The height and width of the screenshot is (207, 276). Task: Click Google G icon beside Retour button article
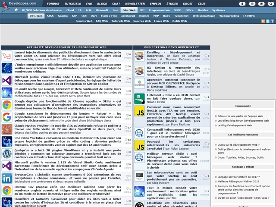(7, 117)
